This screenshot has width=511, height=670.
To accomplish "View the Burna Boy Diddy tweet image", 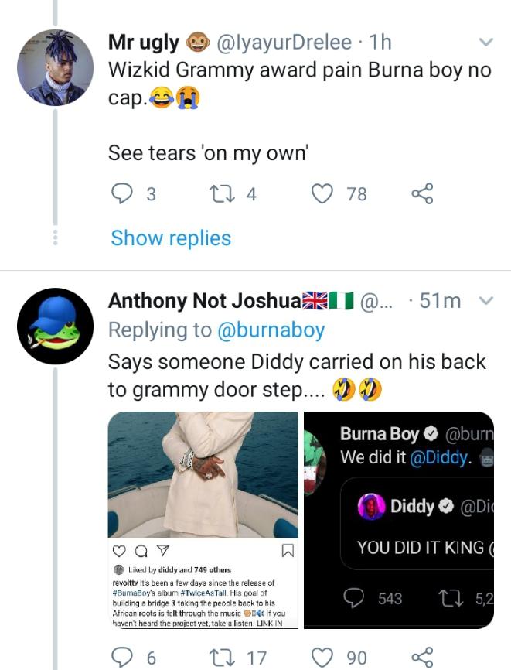I will coord(399,519).
